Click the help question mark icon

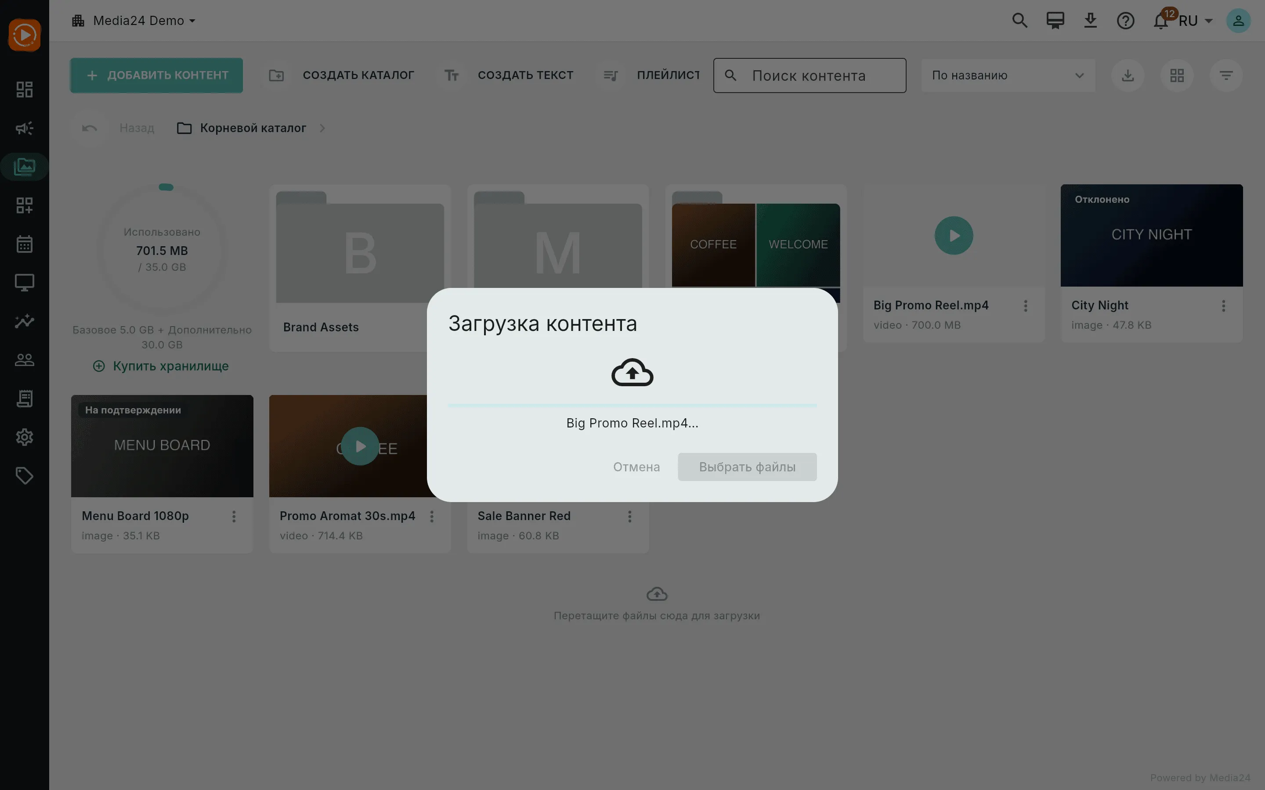click(1125, 21)
